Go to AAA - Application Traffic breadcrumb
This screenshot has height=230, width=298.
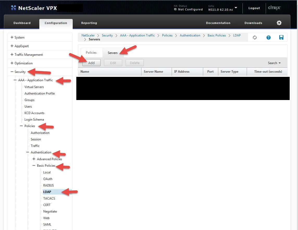click(x=137, y=35)
